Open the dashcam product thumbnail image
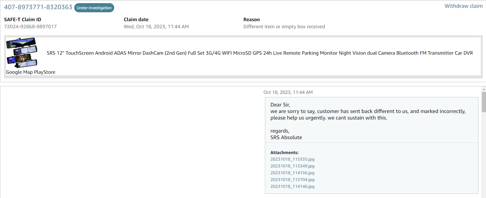This screenshot has width=486, height=198. [22, 53]
